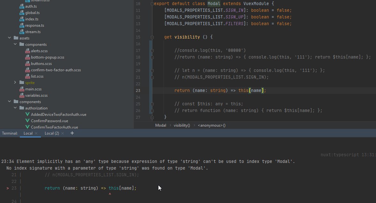The image size is (376, 203).
Task: Click the auth.ts TypeScript file icon
Action: [x=22, y=6]
